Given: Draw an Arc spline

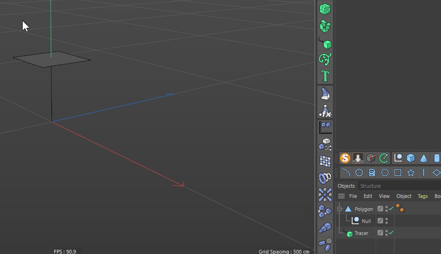Looking at the screenshot, I should [x=346, y=172].
